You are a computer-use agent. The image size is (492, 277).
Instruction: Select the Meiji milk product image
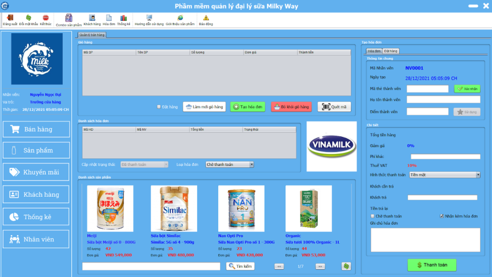pos(110,208)
